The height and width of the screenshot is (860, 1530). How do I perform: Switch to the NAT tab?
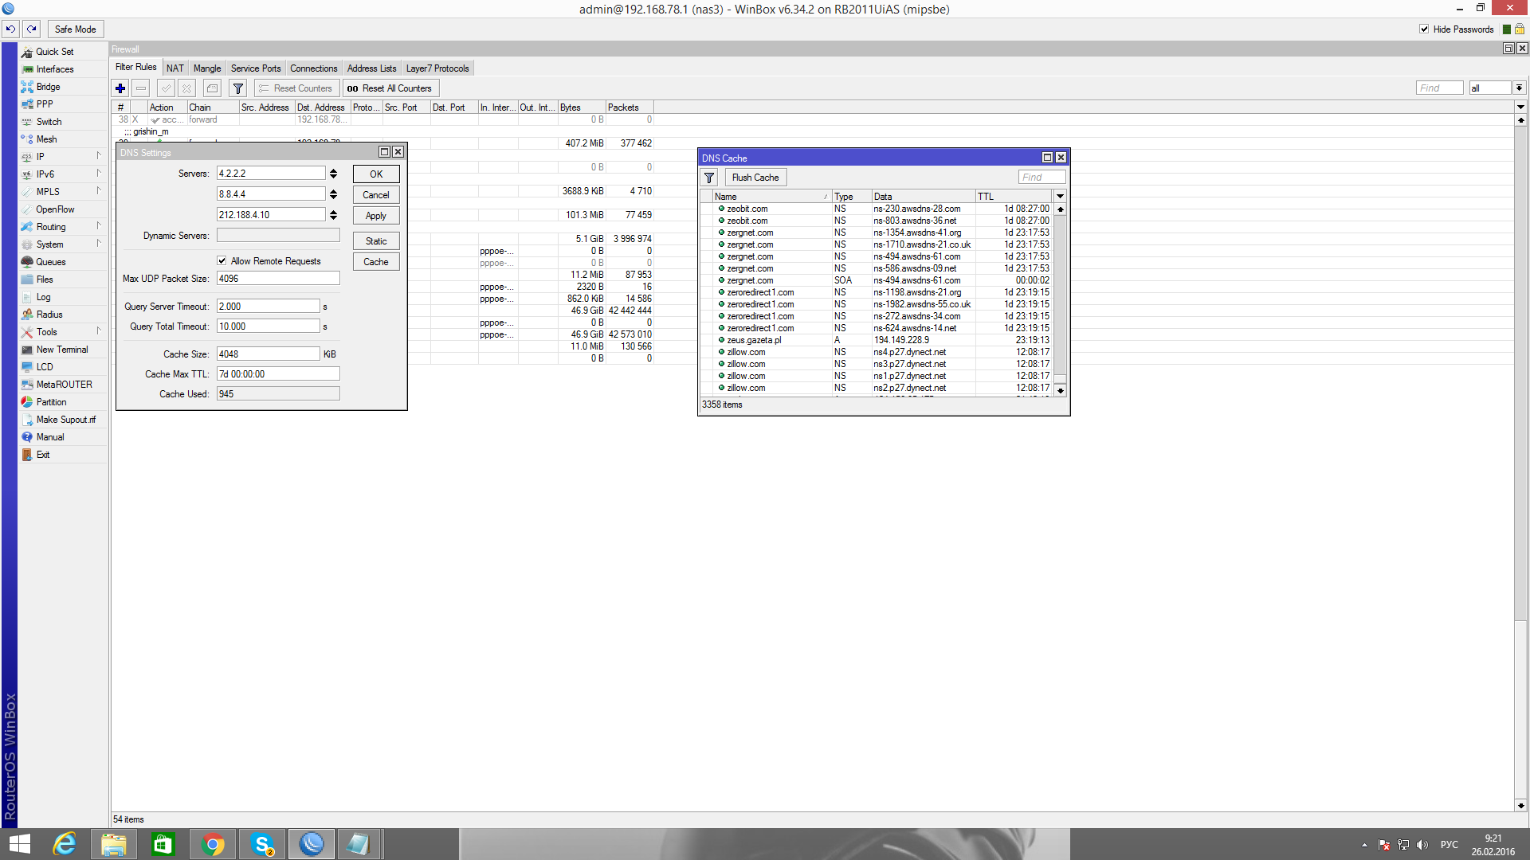(x=175, y=68)
